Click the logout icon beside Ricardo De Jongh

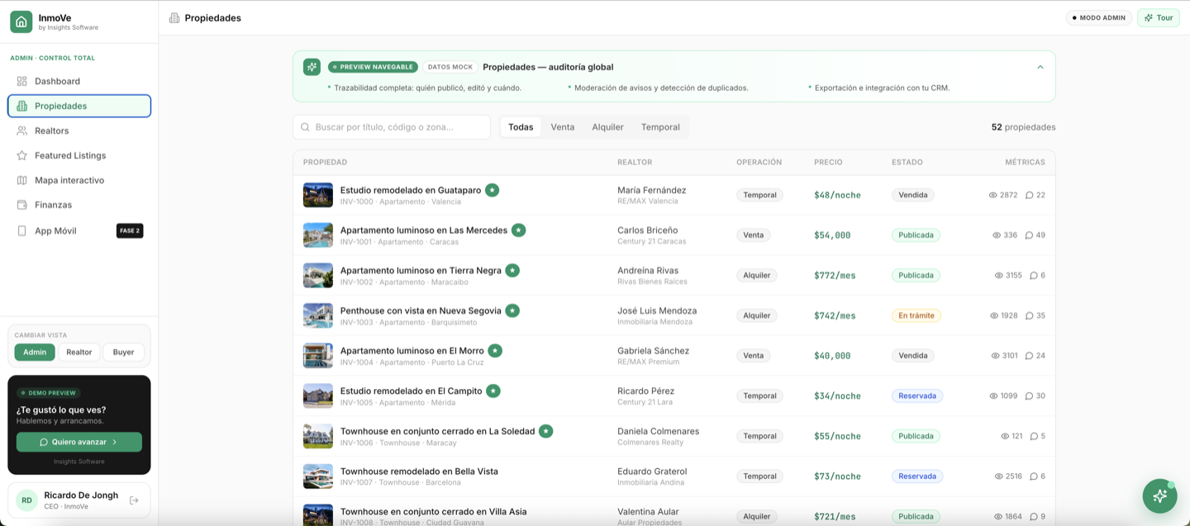134,500
